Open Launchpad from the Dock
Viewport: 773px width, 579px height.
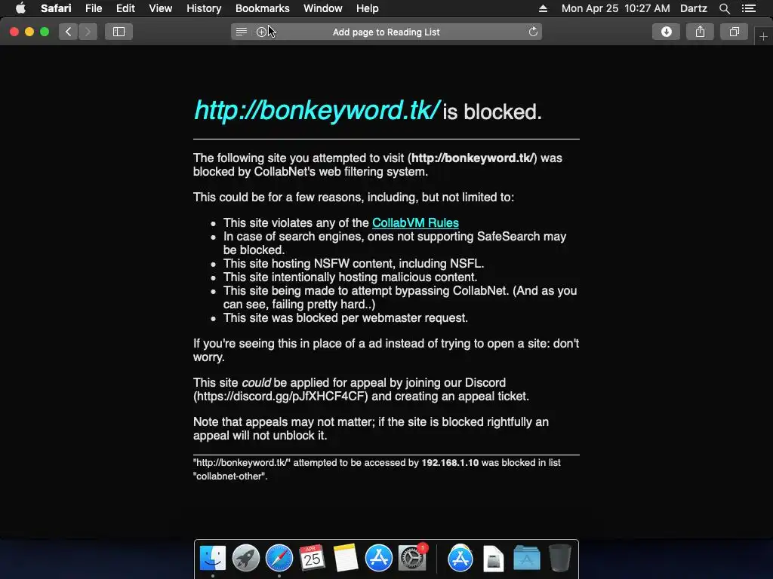[245, 559]
